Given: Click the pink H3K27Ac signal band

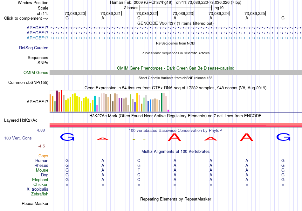Looking at the screenshot, I should point(175,125).
